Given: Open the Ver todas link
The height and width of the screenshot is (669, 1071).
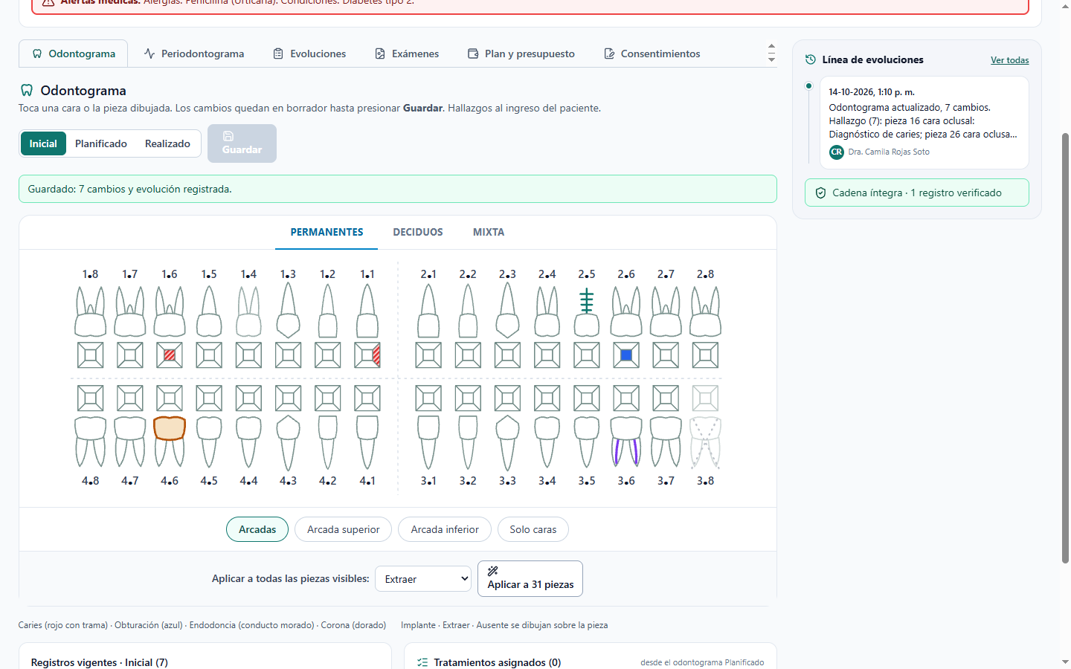Looking at the screenshot, I should [1010, 60].
